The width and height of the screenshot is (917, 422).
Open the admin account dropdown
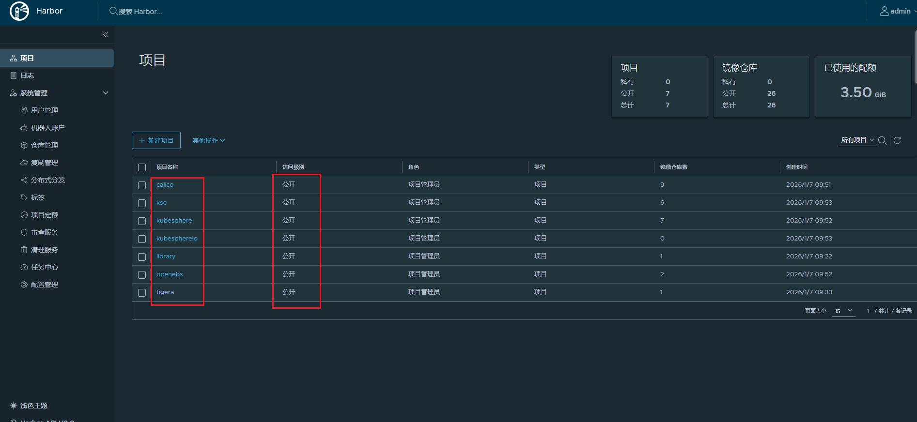(898, 11)
